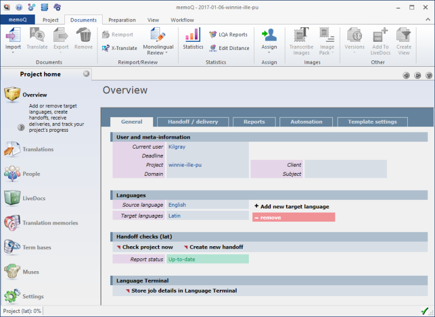Click the Deadline field
435x317 pixels.
coord(207,156)
